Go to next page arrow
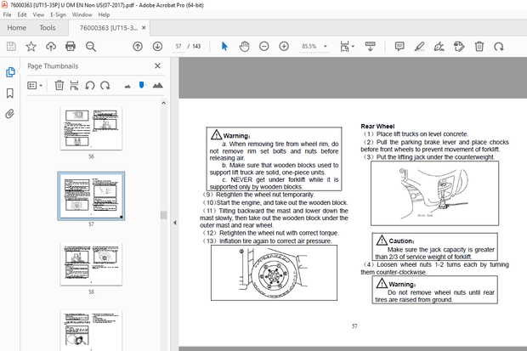The width and height of the screenshot is (527, 351). pyautogui.click(x=157, y=47)
